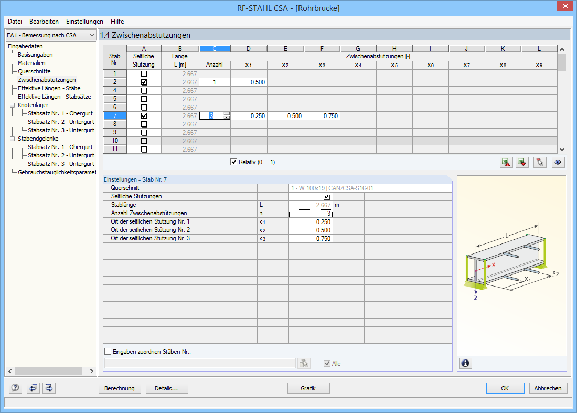
Task: Click the x1 cell 0.500 of Stab 2
Action: coord(249,82)
